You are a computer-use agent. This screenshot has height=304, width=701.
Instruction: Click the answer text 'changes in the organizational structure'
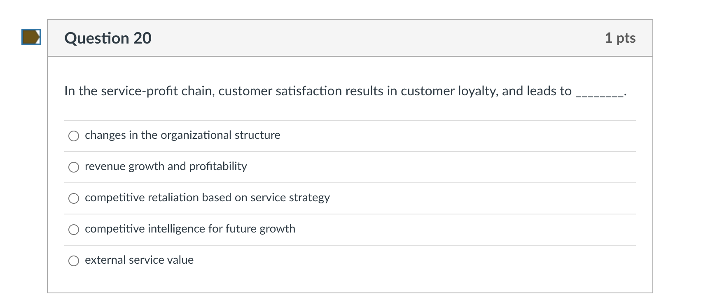182,136
